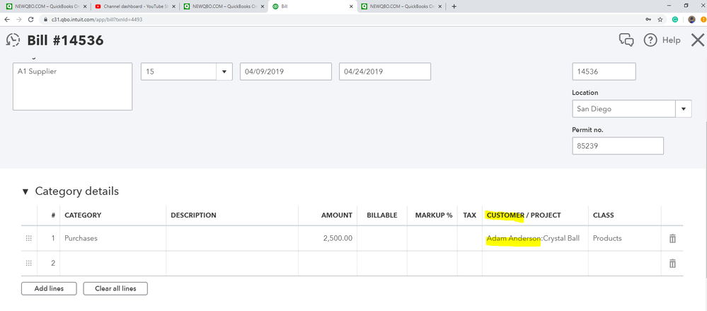
Task: Delete line 1 with trash icon
Action: click(672, 238)
